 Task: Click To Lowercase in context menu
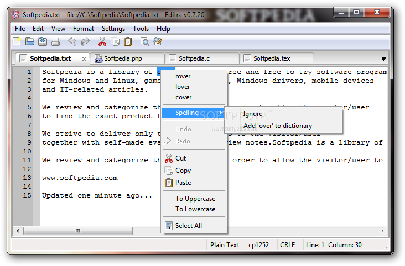[194, 209]
